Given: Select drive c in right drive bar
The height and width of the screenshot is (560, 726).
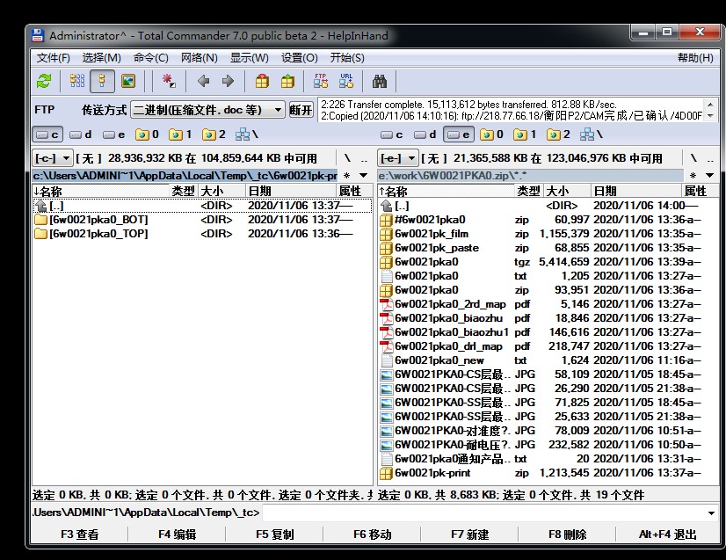Looking at the screenshot, I should point(392,135).
